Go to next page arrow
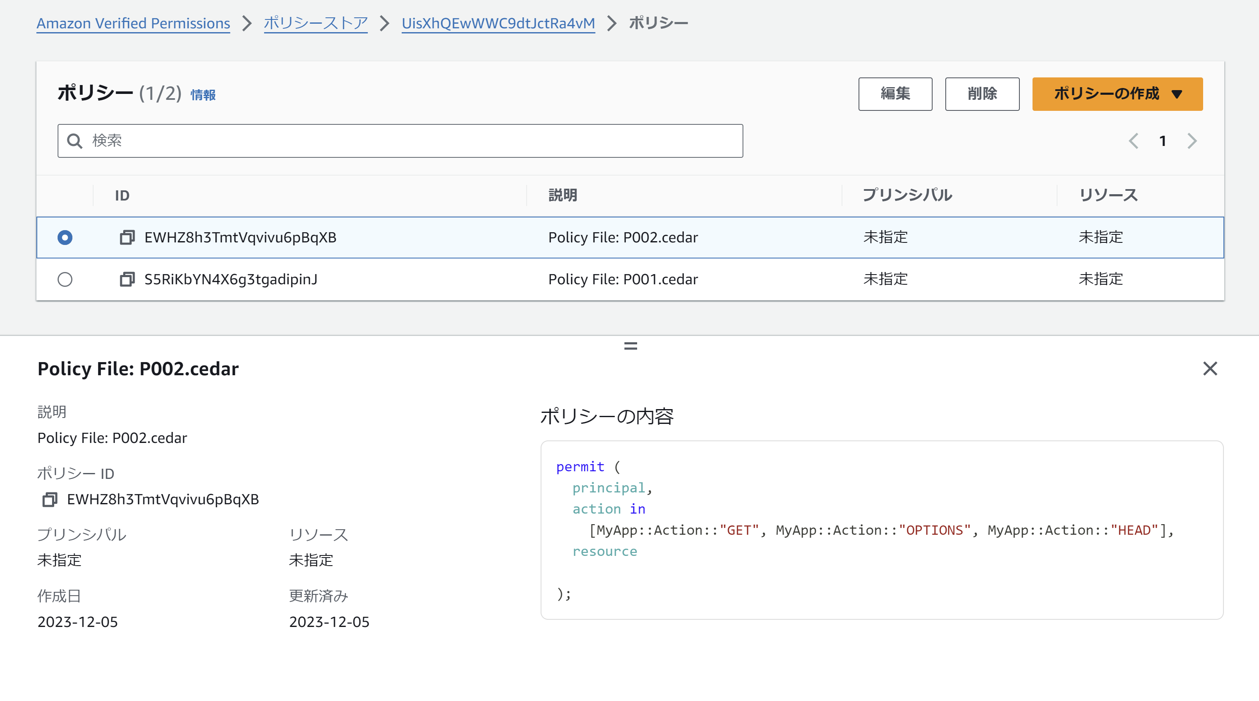The image size is (1259, 701). pos(1192,141)
